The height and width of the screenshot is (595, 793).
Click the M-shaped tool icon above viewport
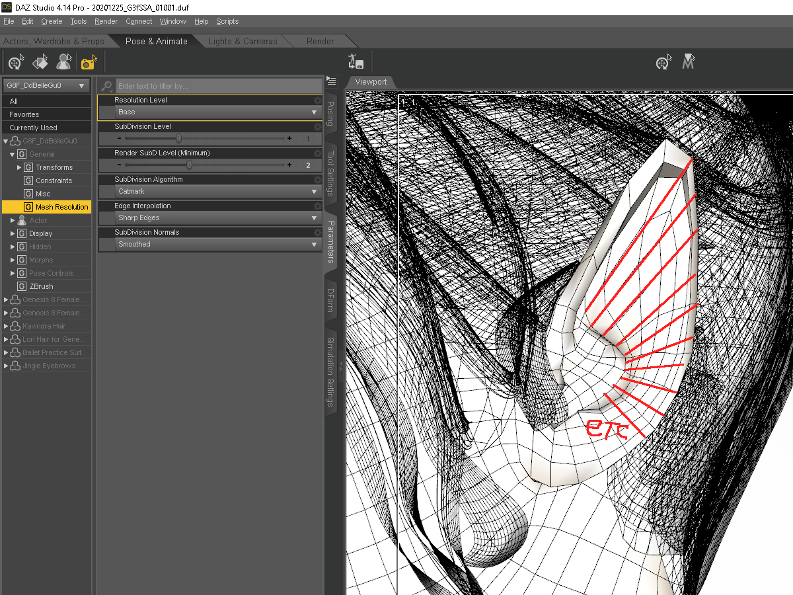click(x=689, y=63)
